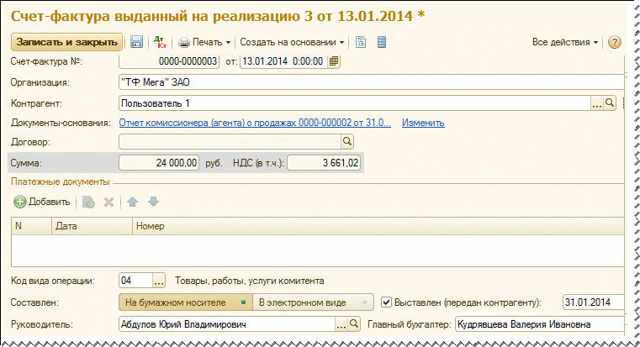Open the Отчет комиссионера (агента) о продажах link
Viewport: 640px width, 347px height.
point(255,123)
